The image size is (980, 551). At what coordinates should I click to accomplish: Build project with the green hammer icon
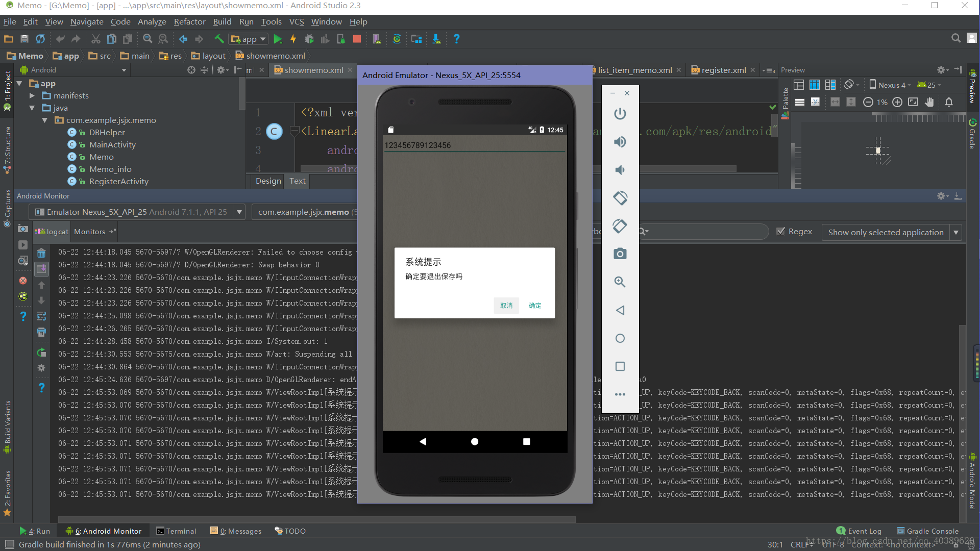(219, 39)
